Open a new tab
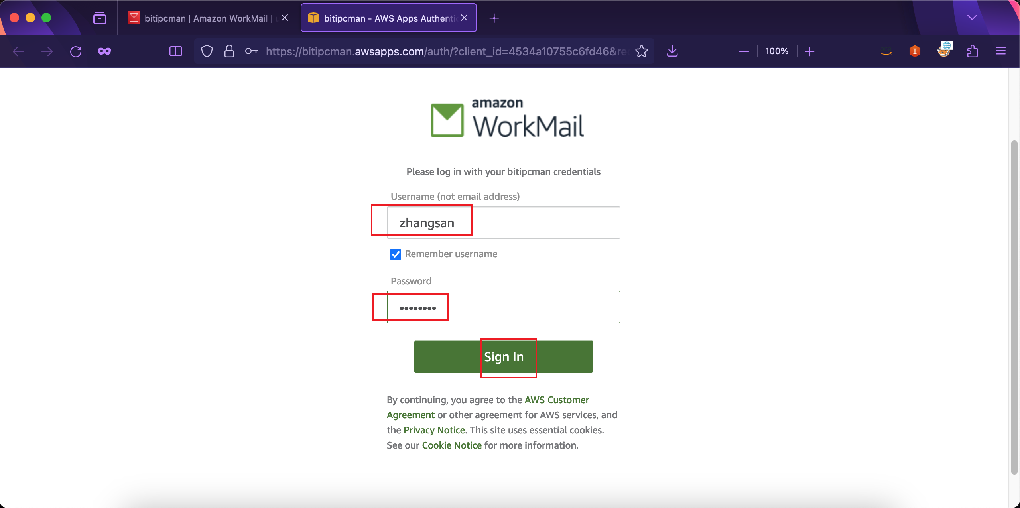Image resolution: width=1020 pixels, height=508 pixels. pyautogui.click(x=494, y=18)
